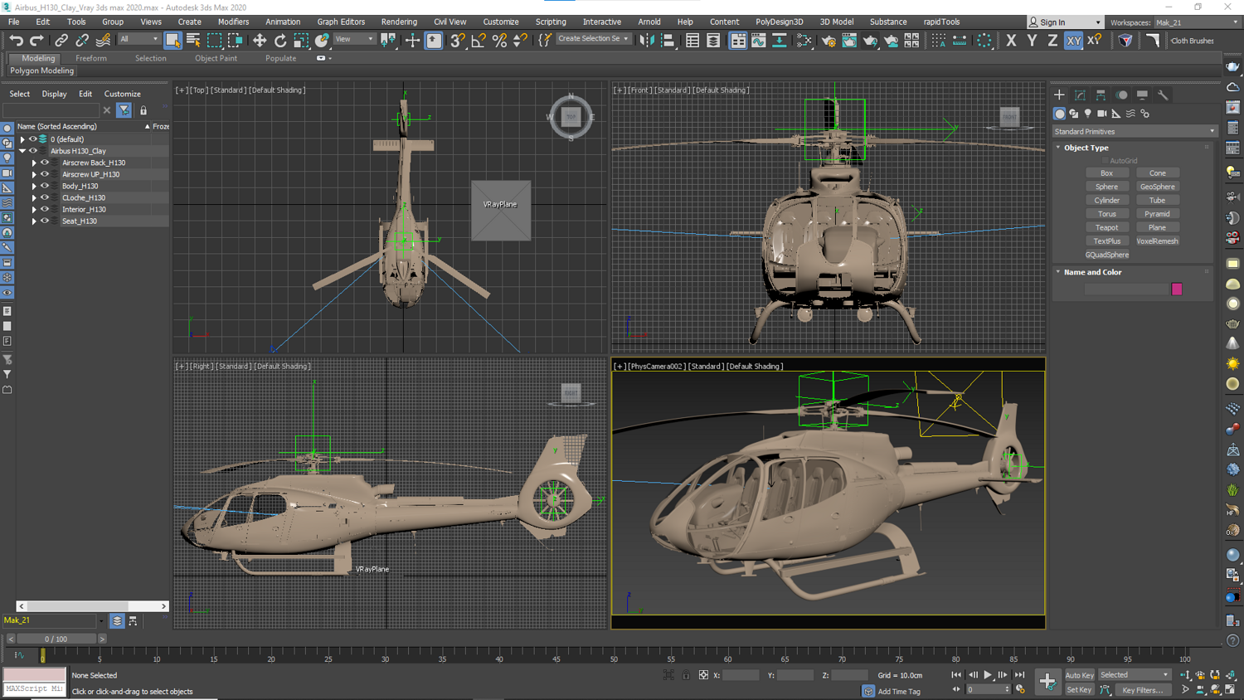Image resolution: width=1244 pixels, height=700 pixels.
Task: Open the Standard Primitives dropdown
Action: (1134, 131)
